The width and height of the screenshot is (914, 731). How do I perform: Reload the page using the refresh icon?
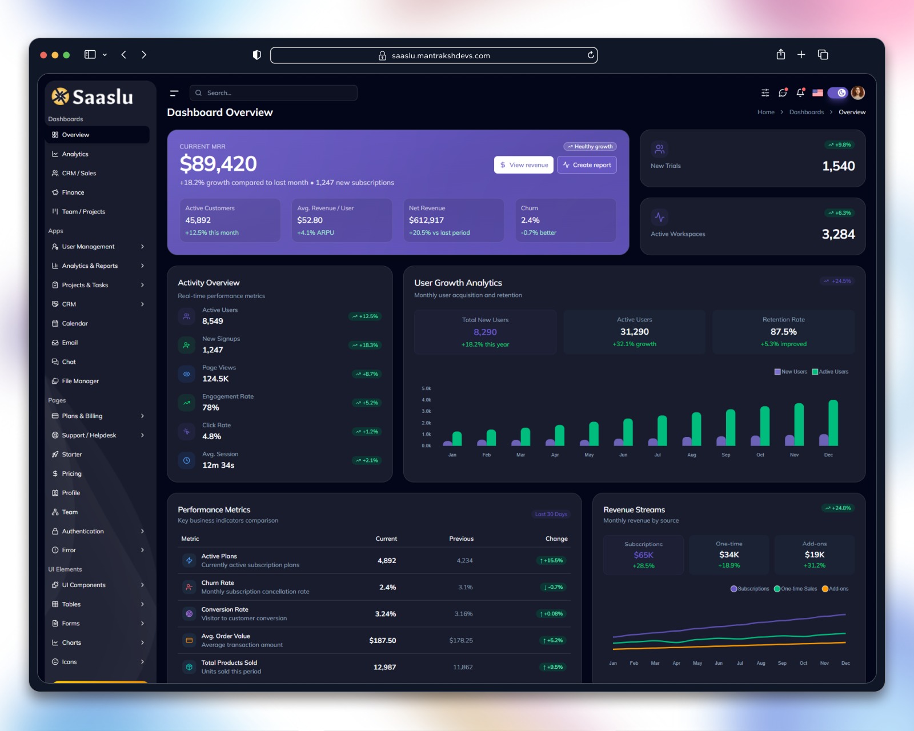591,55
